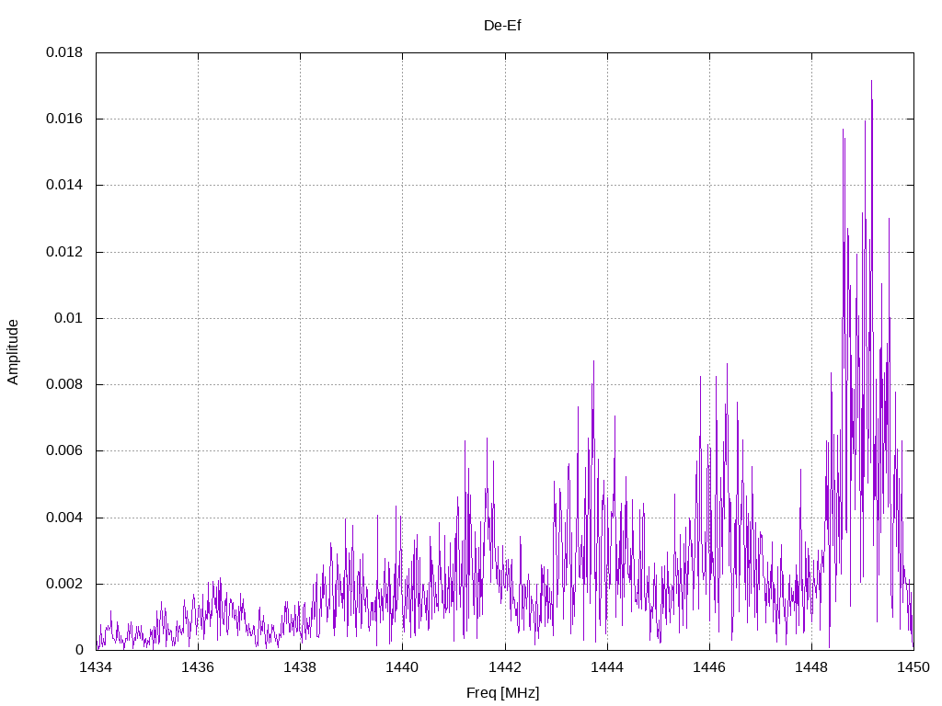Click the x-axis tick 1450
942x706 pixels.
(x=913, y=667)
